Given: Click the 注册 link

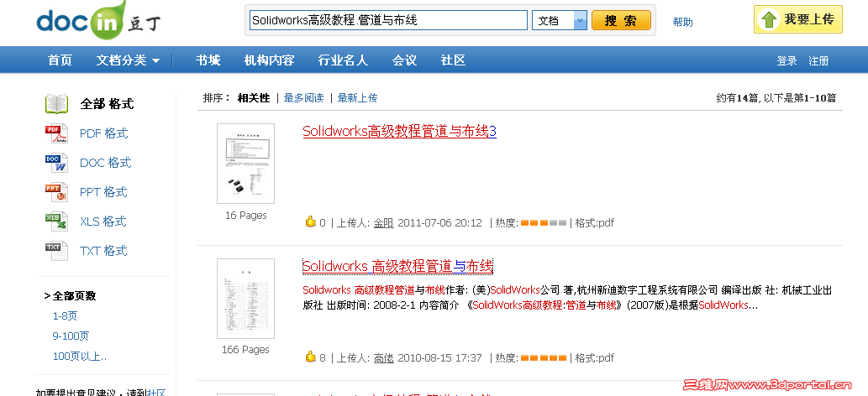Looking at the screenshot, I should 818,61.
